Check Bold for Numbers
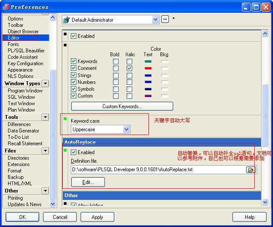Screen dimensions: 273x227 [x=116, y=82]
